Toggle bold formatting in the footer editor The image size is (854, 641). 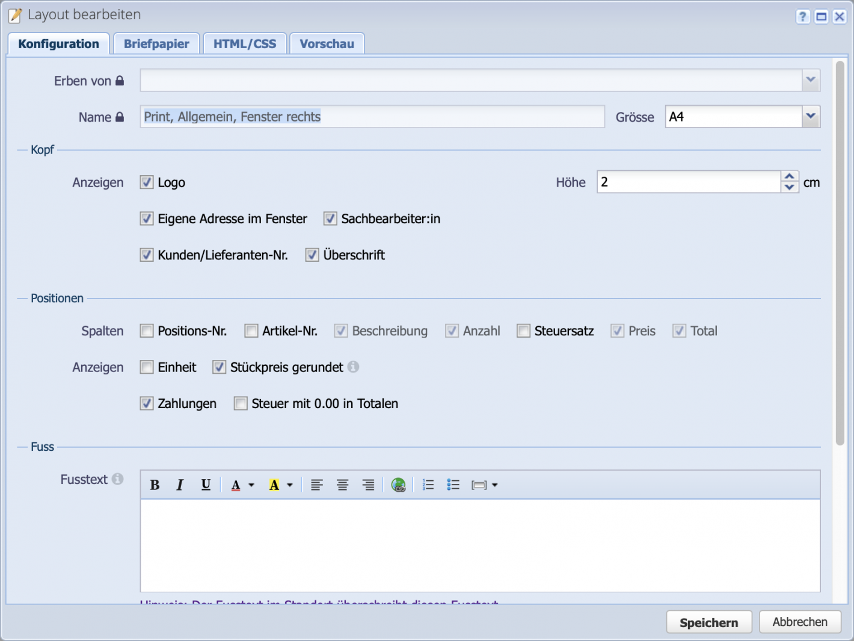pyautogui.click(x=155, y=485)
